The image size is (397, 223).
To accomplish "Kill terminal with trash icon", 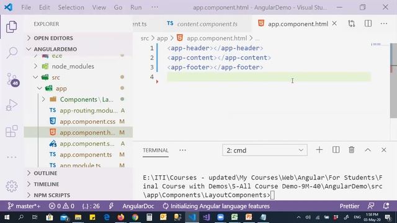I will pos(352,150).
